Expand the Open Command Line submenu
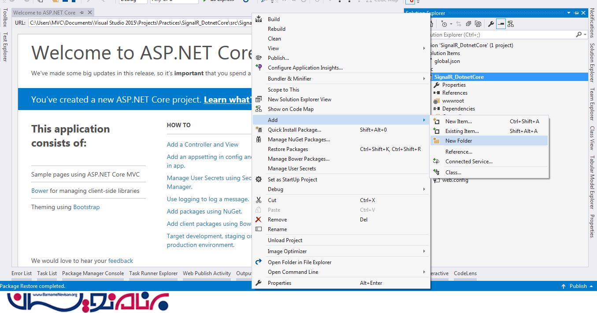Image resolution: width=597 pixels, height=313 pixels. coord(424,272)
